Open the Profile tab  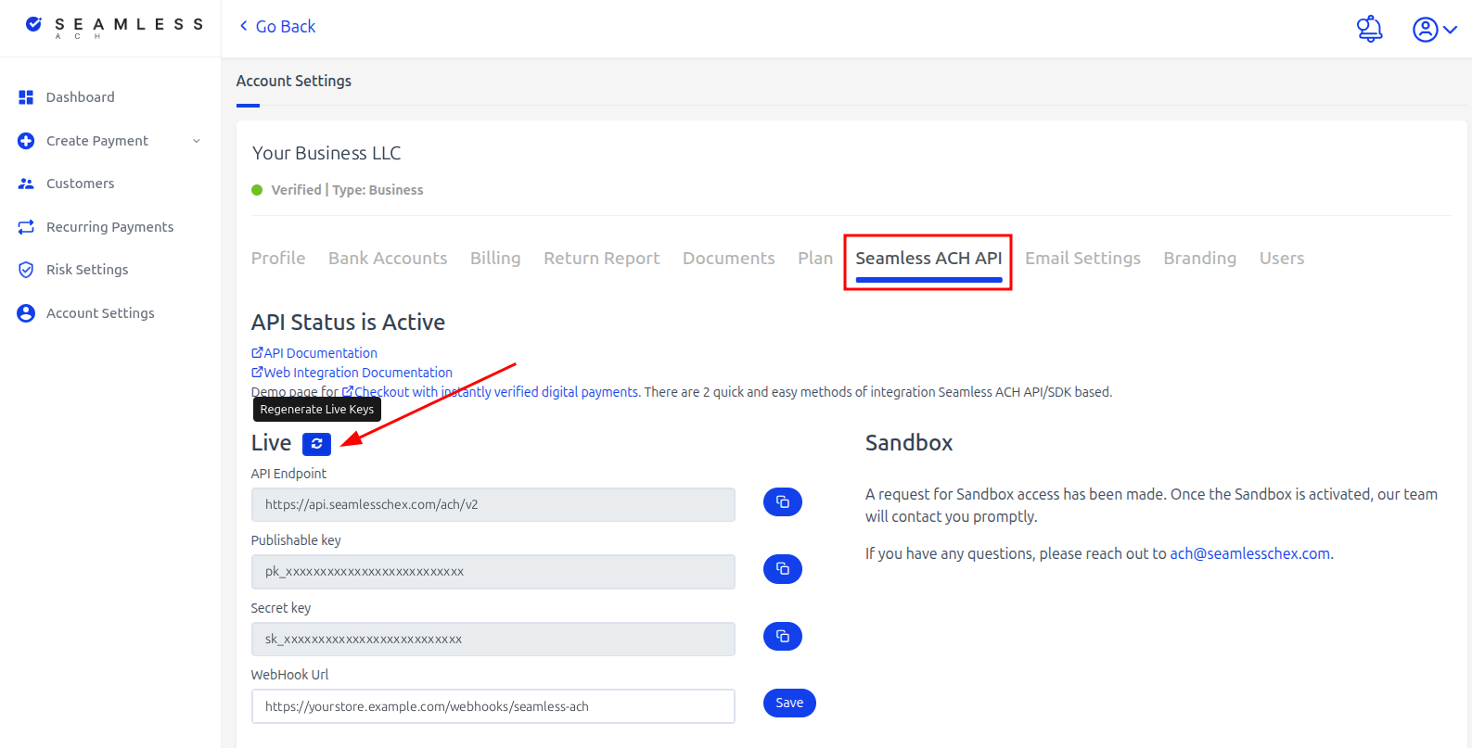(278, 259)
